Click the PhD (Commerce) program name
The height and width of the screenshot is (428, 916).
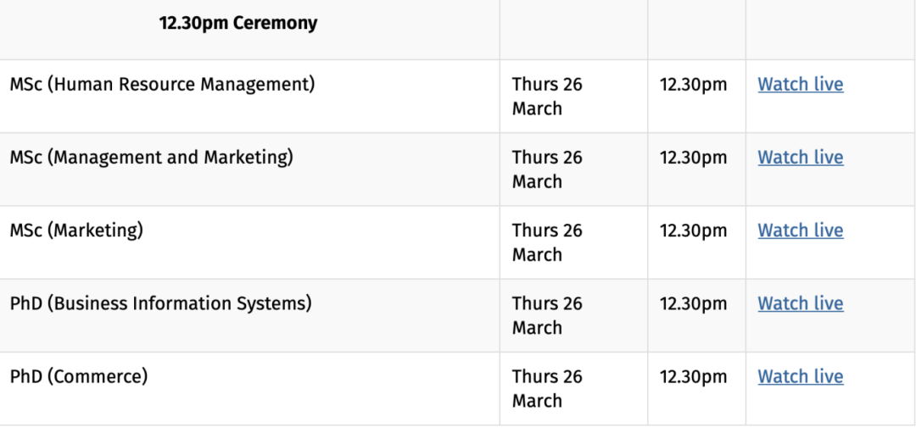tap(79, 376)
